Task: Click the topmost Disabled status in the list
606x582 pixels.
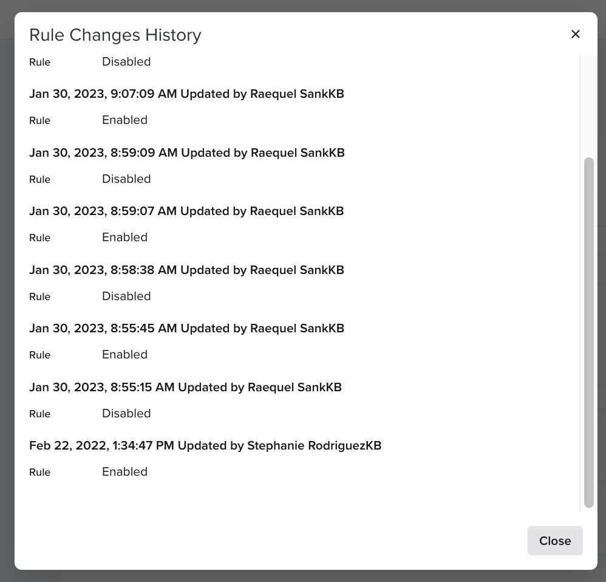Action: coord(126,61)
